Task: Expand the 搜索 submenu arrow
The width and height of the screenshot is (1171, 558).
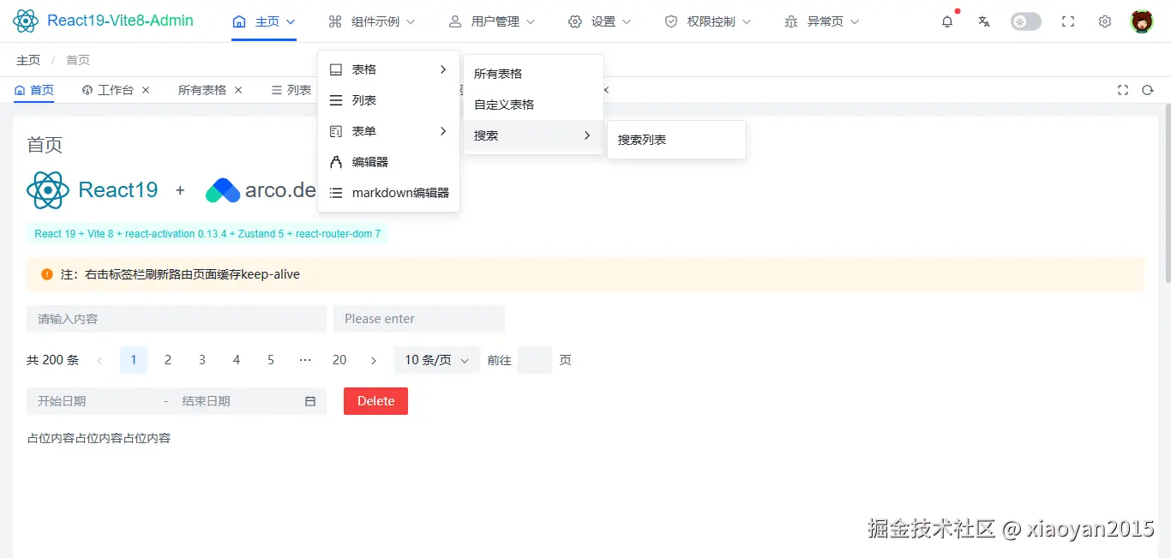Action: (587, 135)
